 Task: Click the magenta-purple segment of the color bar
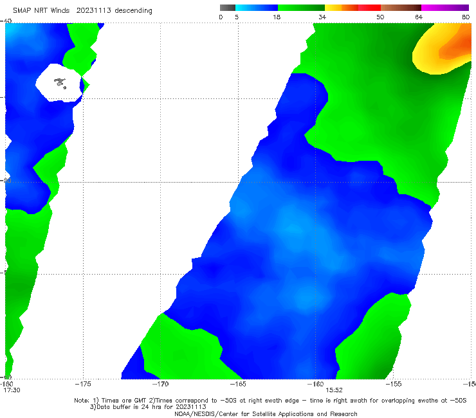[x=445, y=8]
